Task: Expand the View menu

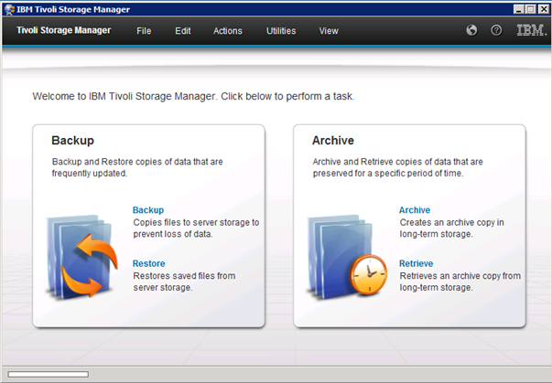Action: pyautogui.click(x=329, y=31)
